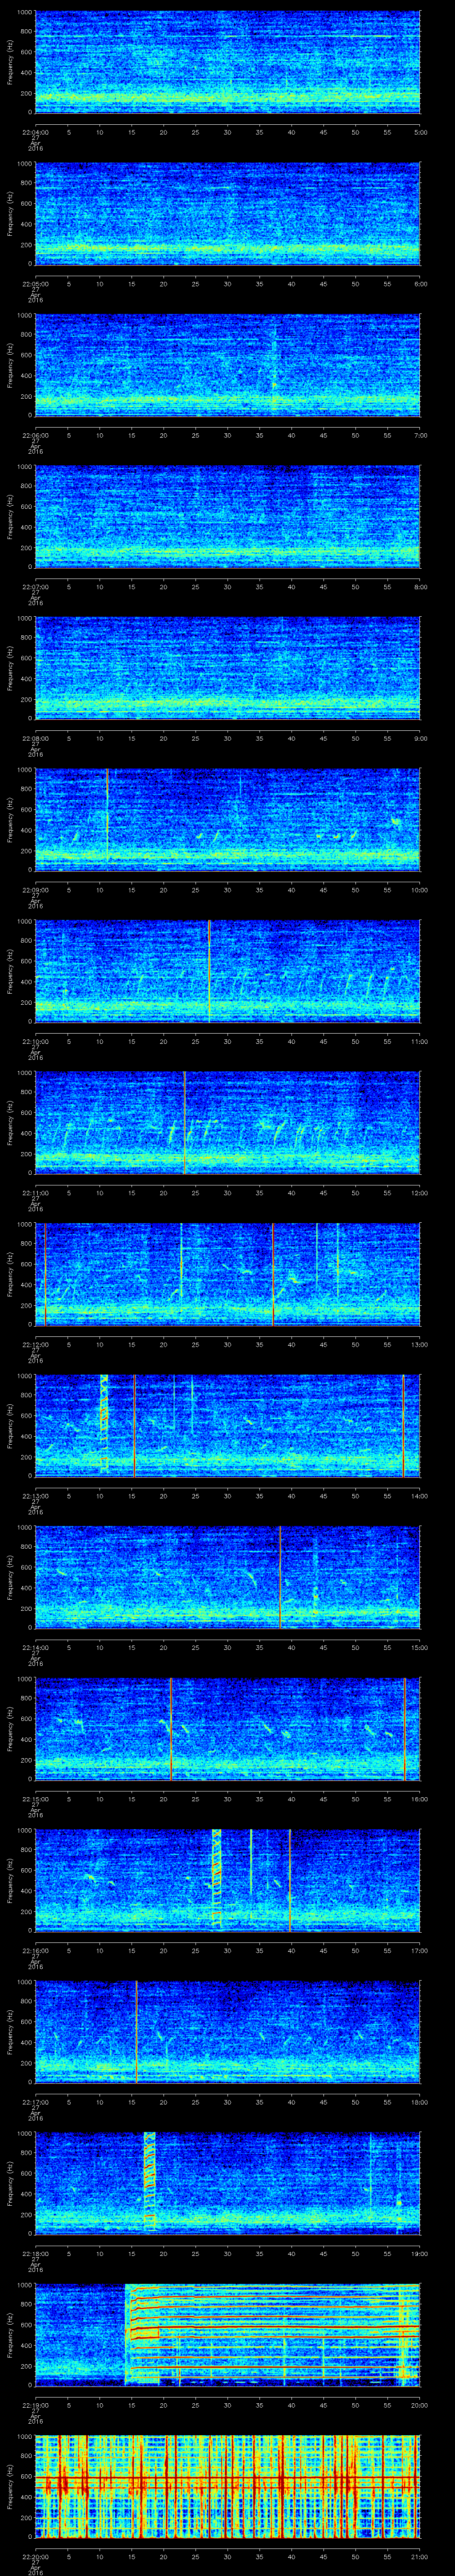
Task: Click the '20:00' end time label
Action: tap(419, 2404)
